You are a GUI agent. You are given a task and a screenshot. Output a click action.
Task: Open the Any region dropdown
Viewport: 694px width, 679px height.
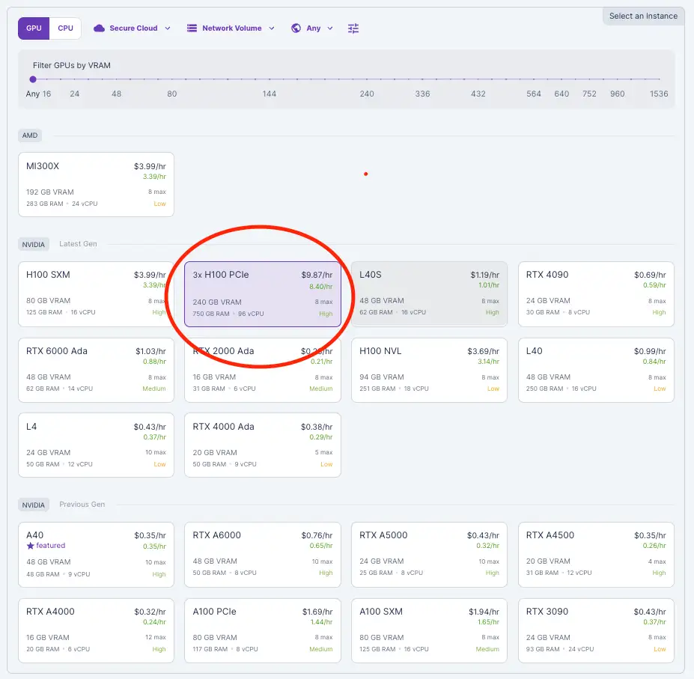pos(312,28)
